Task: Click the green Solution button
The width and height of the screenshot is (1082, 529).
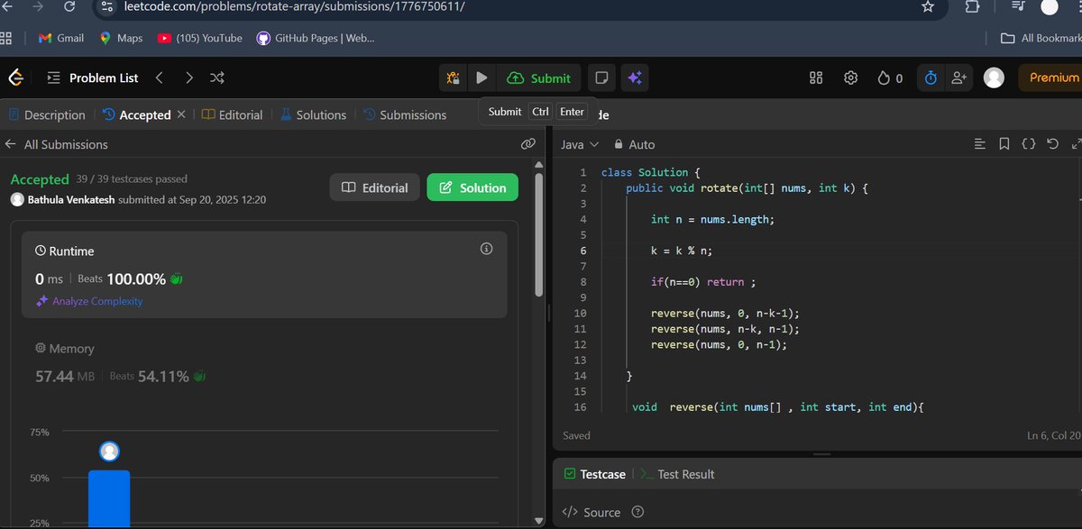Action: click(x=472, y=187)
